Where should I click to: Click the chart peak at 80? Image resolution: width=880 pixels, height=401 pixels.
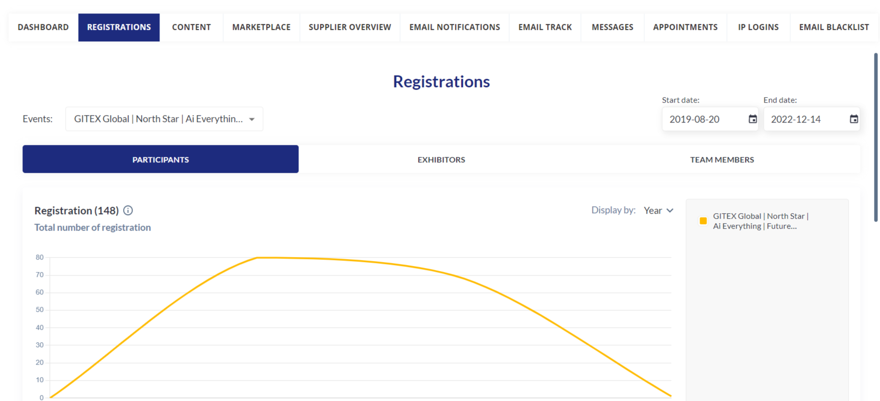(257, 258)
